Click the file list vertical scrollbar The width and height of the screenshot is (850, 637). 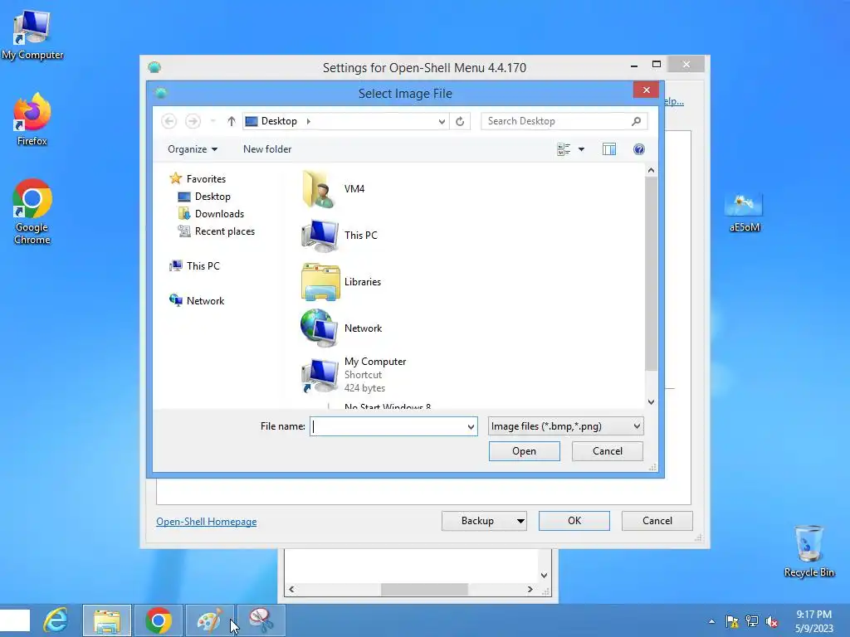point(651,274)
